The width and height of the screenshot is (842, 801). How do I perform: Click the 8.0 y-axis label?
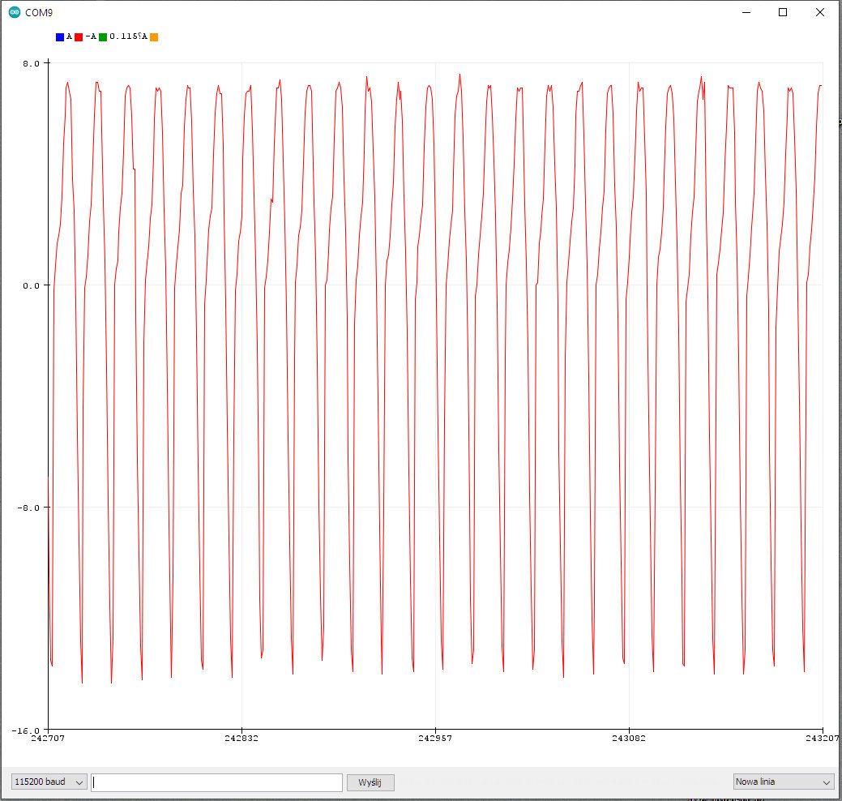[x=31, y=63]
